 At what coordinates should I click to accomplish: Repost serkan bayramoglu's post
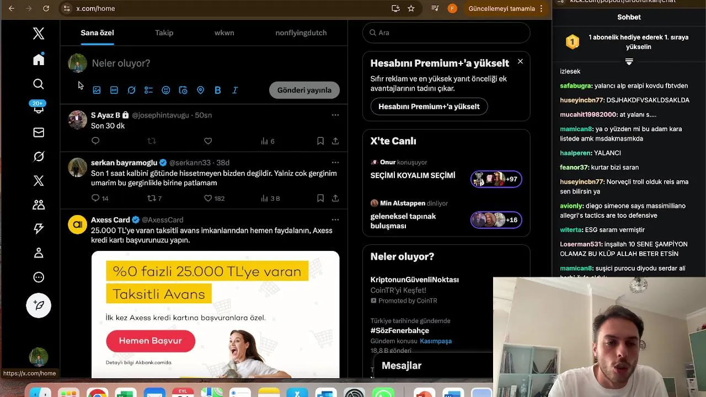point(154,198)
